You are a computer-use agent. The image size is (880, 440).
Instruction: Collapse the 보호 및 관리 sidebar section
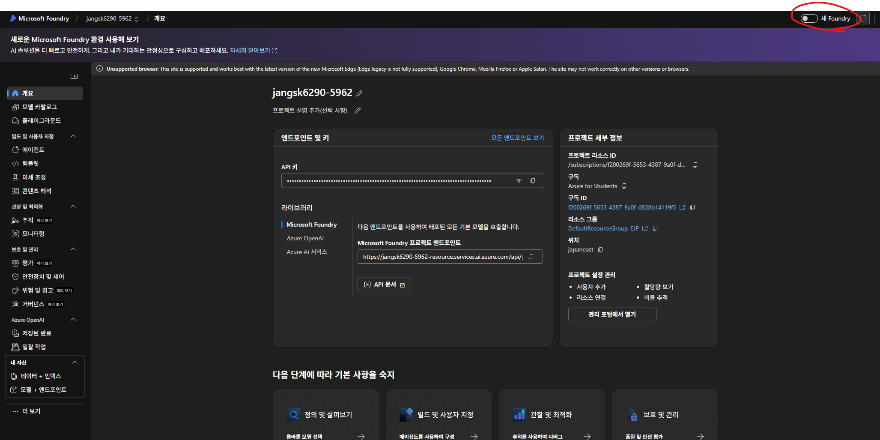(73, 249)
